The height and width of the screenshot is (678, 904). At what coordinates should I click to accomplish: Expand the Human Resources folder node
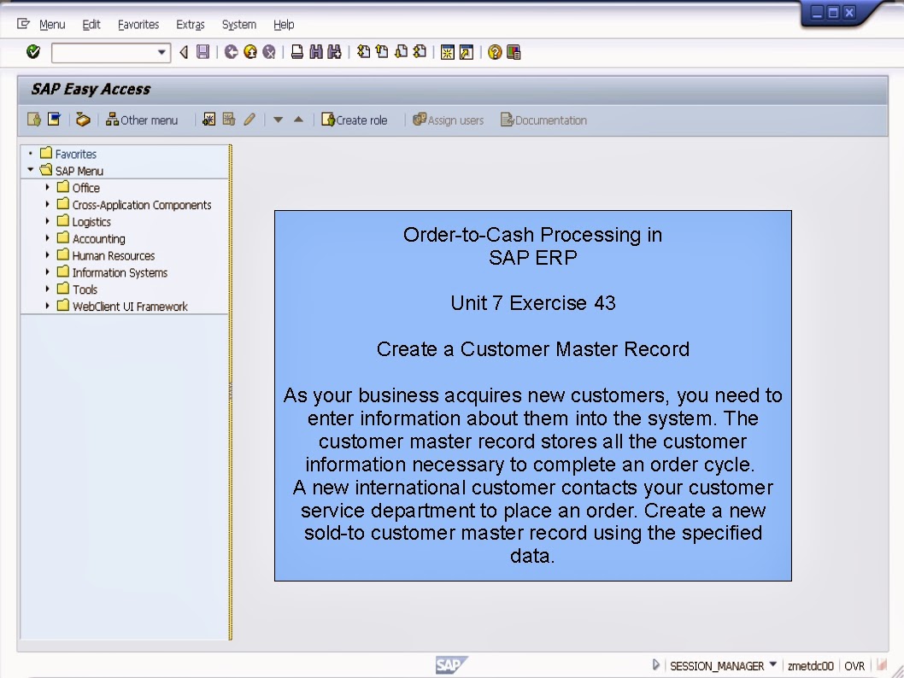[48, 254]
